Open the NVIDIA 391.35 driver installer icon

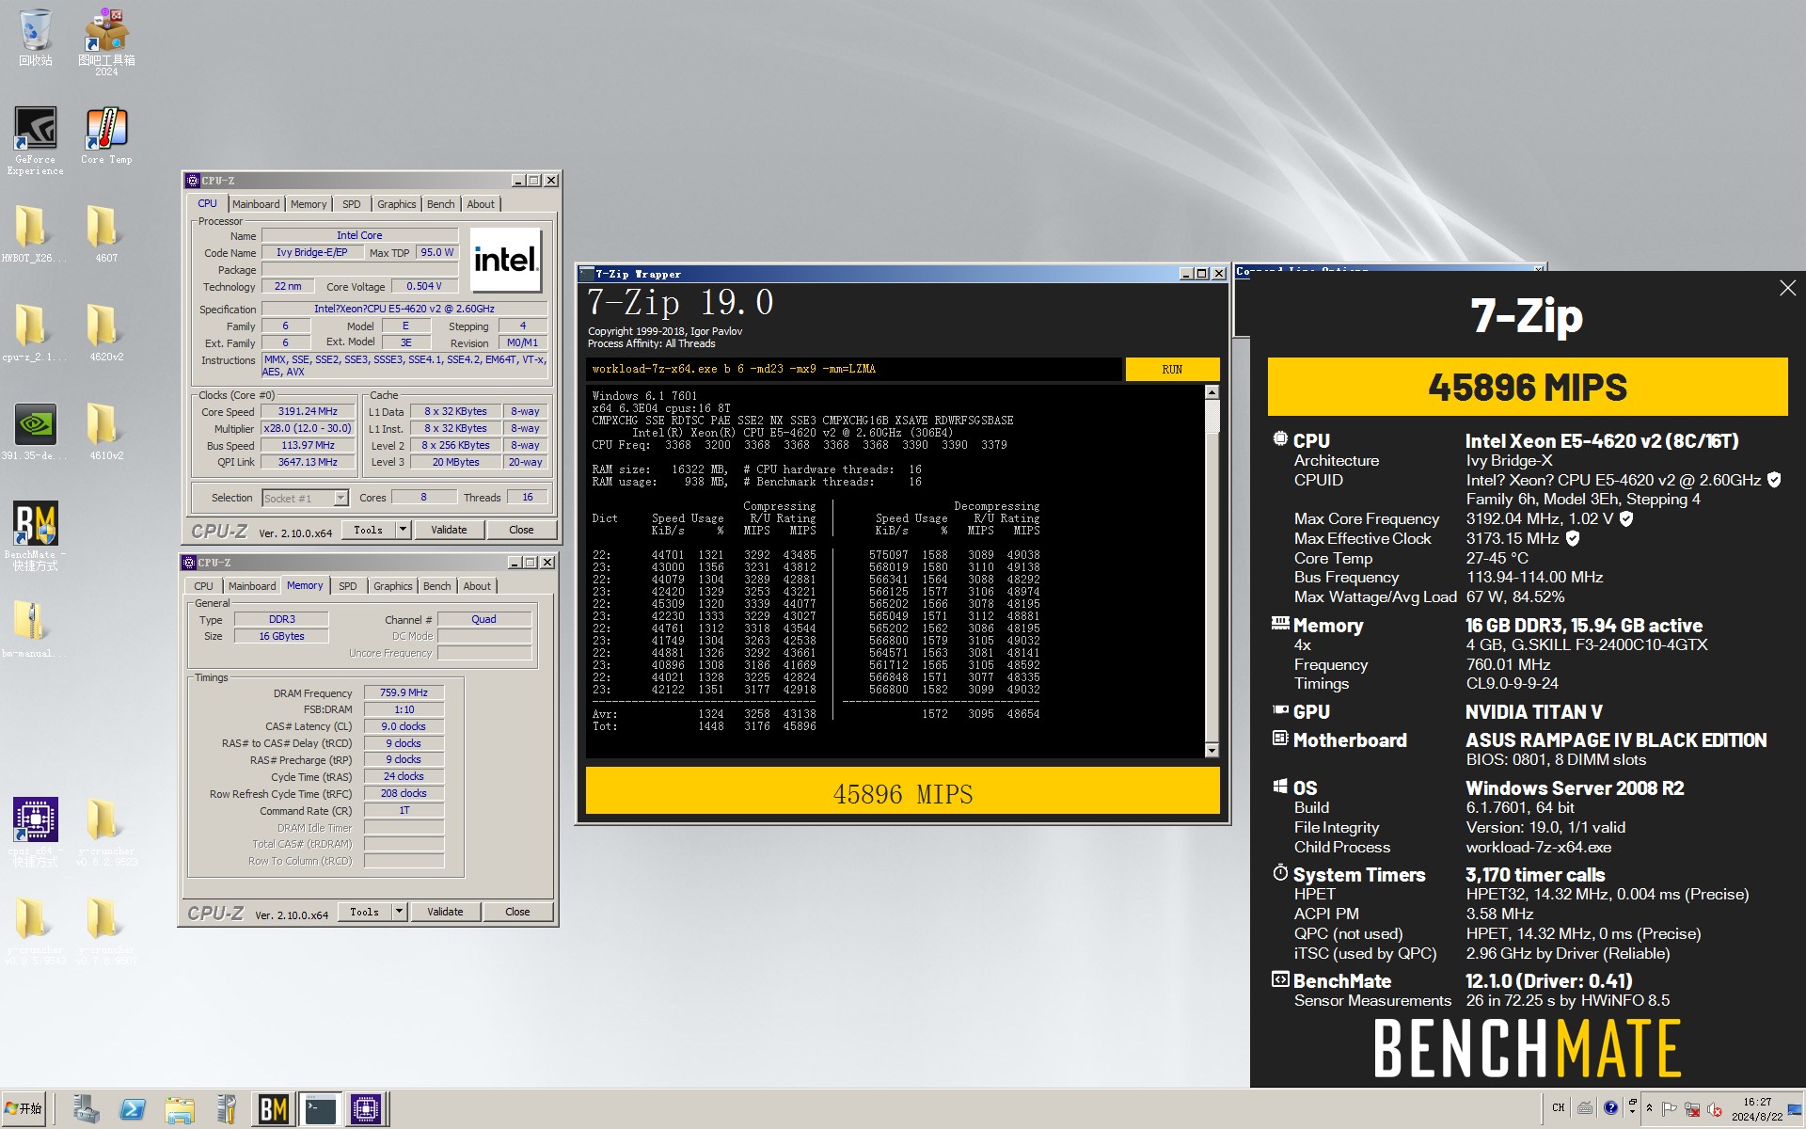click(35, 431)
